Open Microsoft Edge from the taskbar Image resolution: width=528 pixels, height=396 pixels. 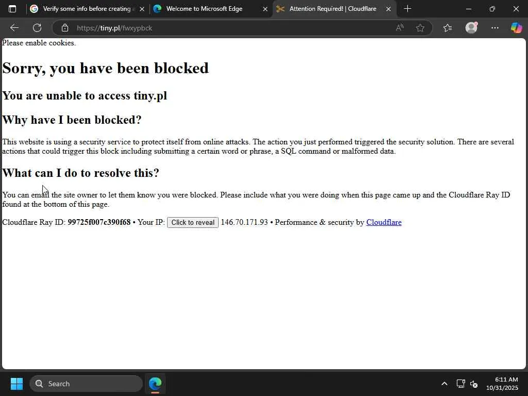[x=155, y=384]
